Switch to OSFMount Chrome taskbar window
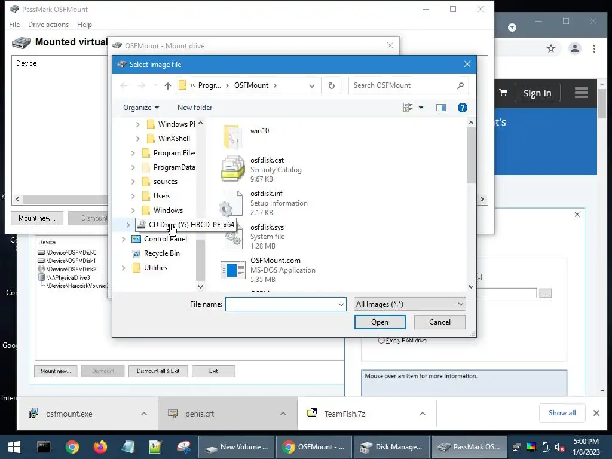The image size is (612, 459). 314,447
